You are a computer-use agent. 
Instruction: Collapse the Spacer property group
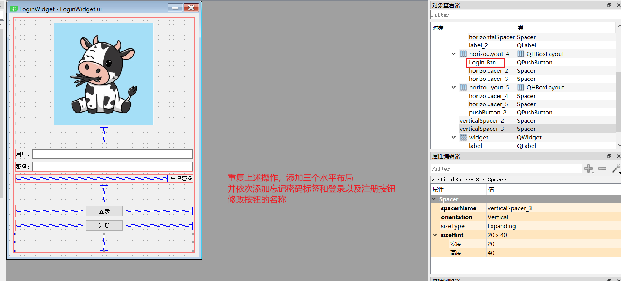pyautogui.click(x=434, y=199)
